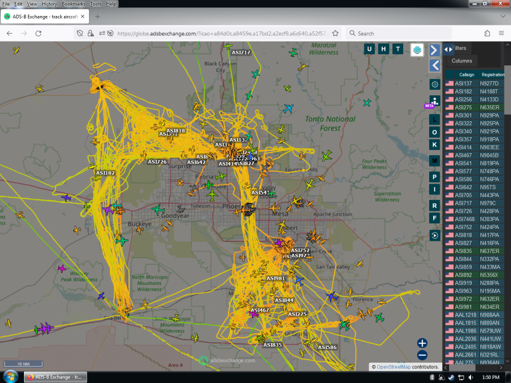Reload the current page
511x383 pixels.
(x=38, y=33)
